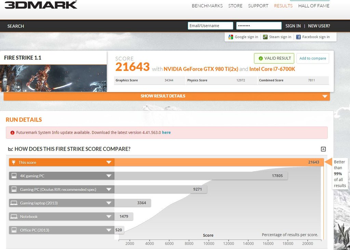Collapse the score comparison section
This screenshot has width=350, height=250.
323,149
